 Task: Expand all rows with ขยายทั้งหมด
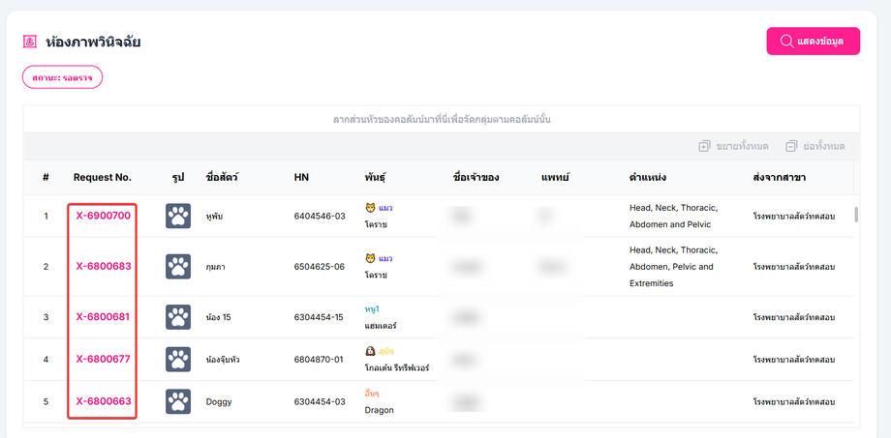[x=733, y=146]
